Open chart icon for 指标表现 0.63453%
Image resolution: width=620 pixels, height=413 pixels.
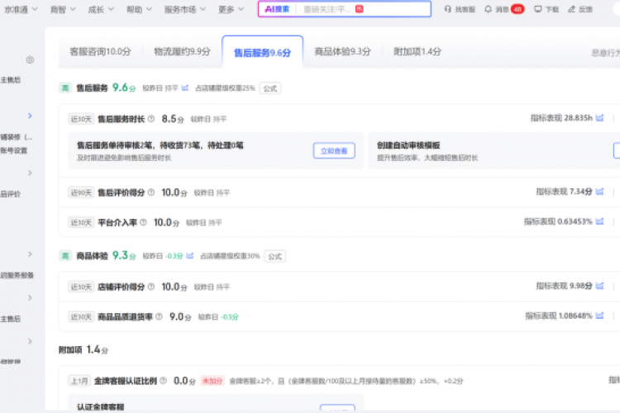click(600, 221)
